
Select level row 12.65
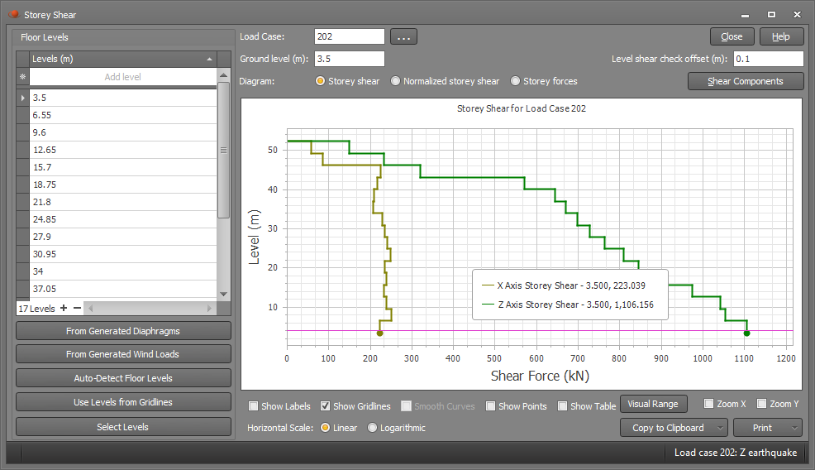[x=122, y=150]
